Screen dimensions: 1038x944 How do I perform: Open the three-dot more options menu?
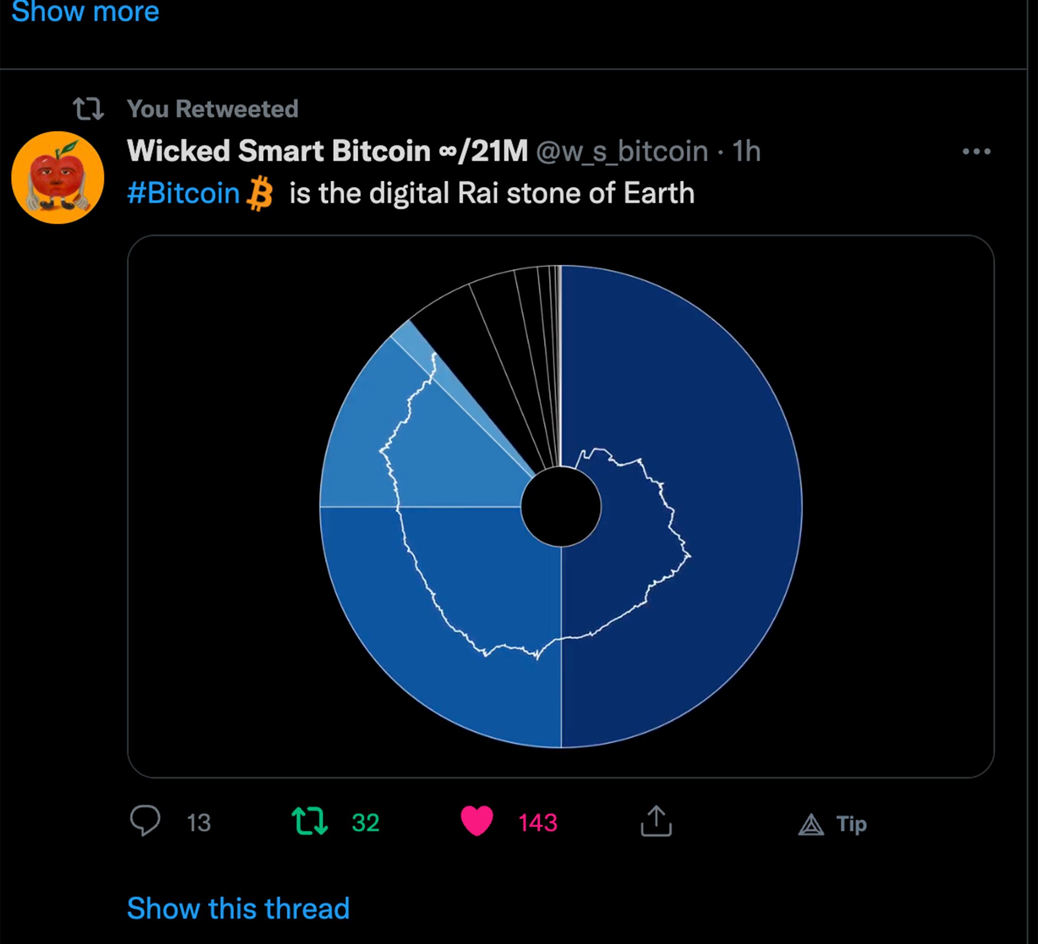coord(976,152)
